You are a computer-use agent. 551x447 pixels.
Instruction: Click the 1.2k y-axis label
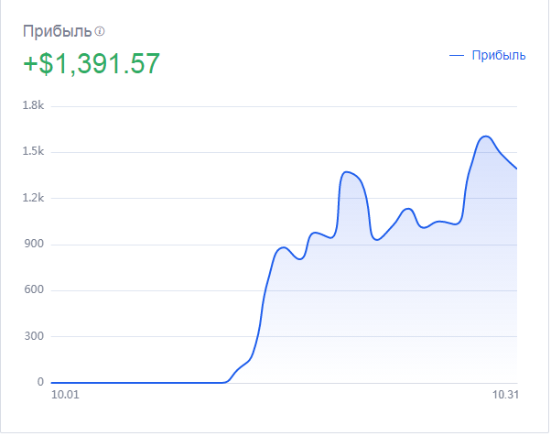pos(34,198)
